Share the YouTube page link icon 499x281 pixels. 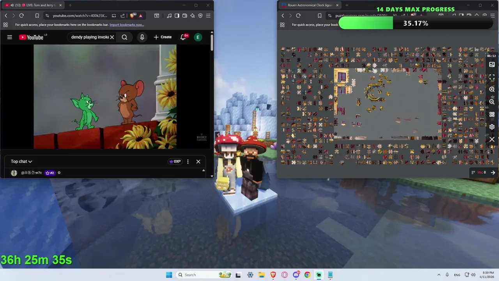tap(123, 16)
